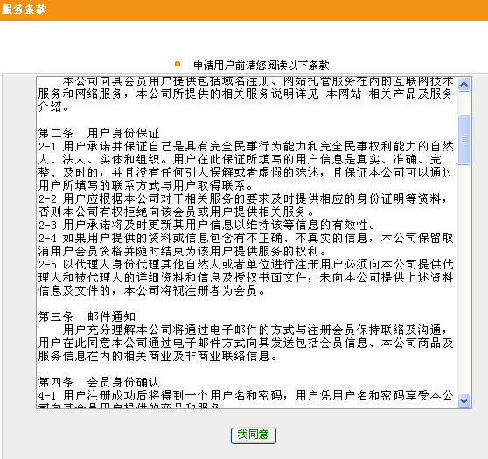Viewport: 488px width, 459px height.
Task: Click the scroll up arrow of terms box
Action: (x=464, y=85)
